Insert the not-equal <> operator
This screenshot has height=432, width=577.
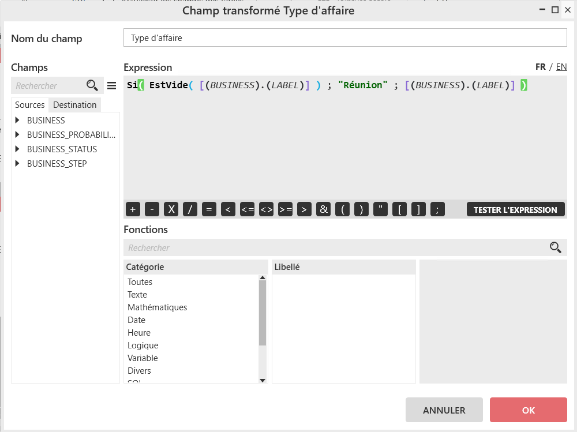266,209
